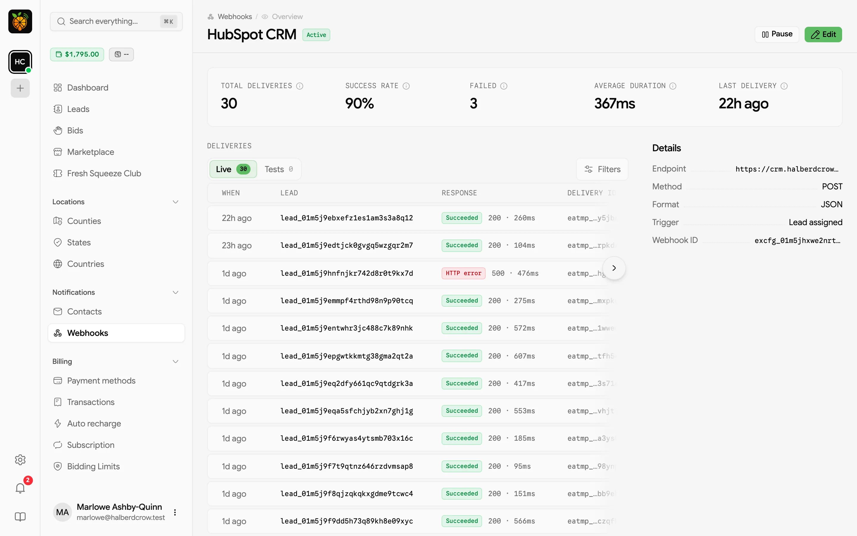
Task: Show Failed info icon
Action: pos(503,86)
